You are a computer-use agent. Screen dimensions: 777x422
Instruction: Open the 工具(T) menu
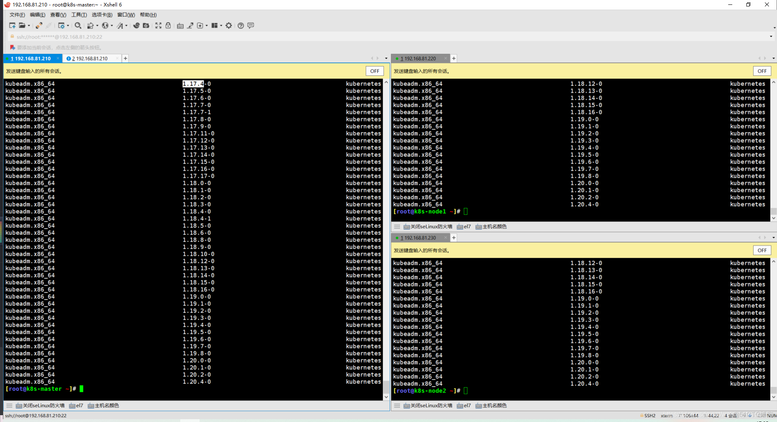pos(79,15)
